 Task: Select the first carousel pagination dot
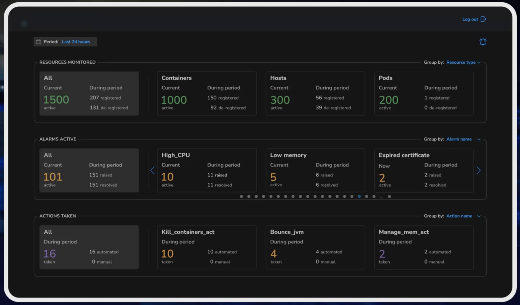pos(241,196)
